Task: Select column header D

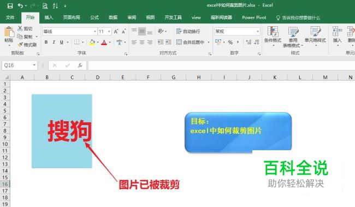Action: click(x=98, y=78)
